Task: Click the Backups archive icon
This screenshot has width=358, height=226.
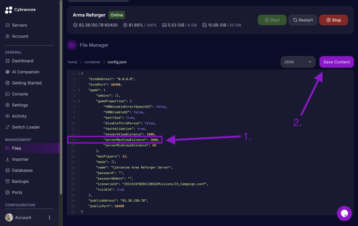Action: coord(8,182)
